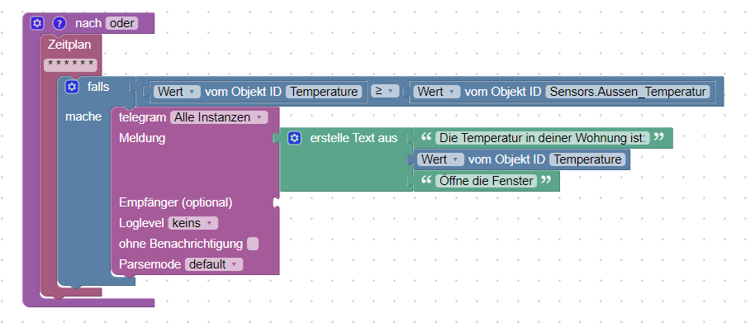
Task: Open gear icon on 'erstelle Text aus' block
Action: click(x=294, y=138)
